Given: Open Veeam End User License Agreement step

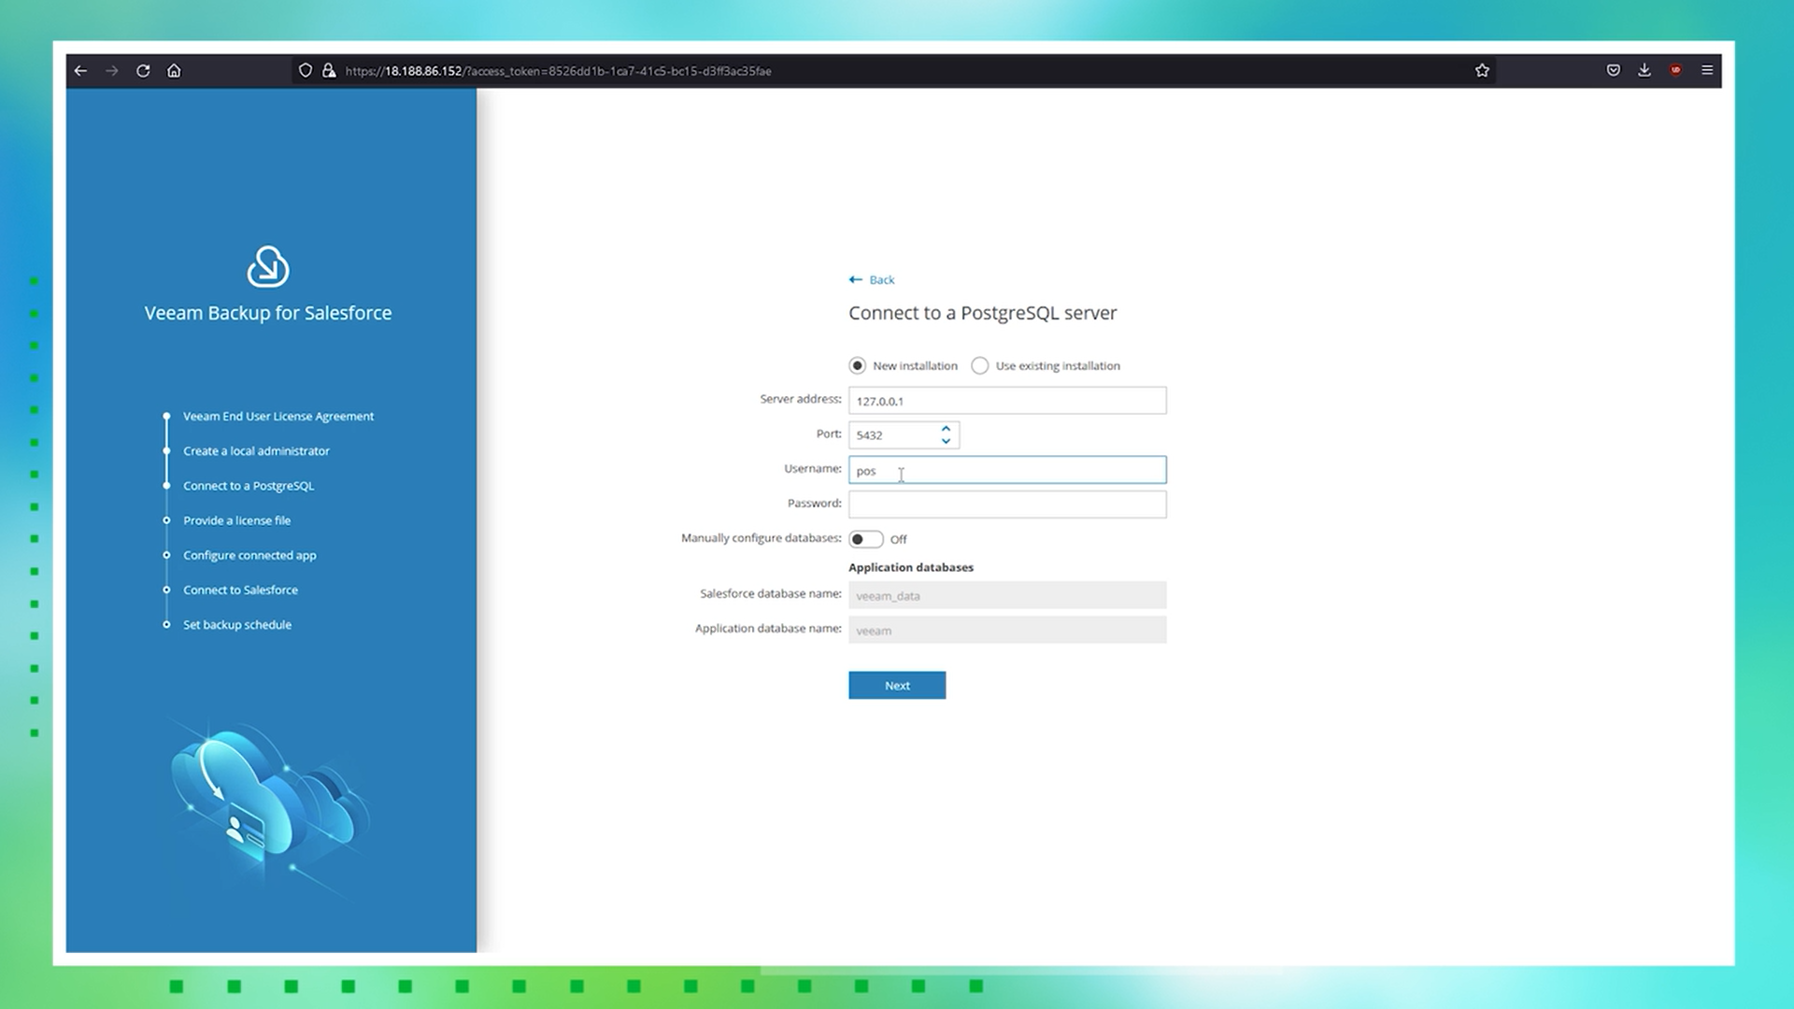Looking at the screenshot, I should 278,417.
